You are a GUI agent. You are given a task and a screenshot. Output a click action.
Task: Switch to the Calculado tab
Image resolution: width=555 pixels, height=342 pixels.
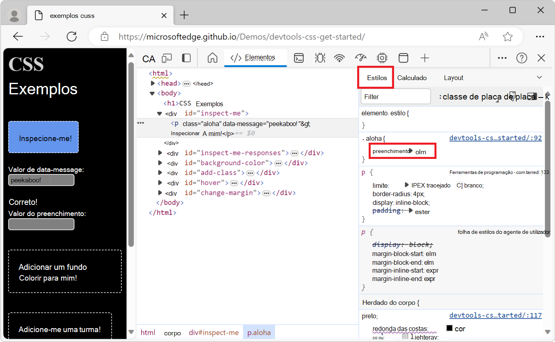coord(412,78)
